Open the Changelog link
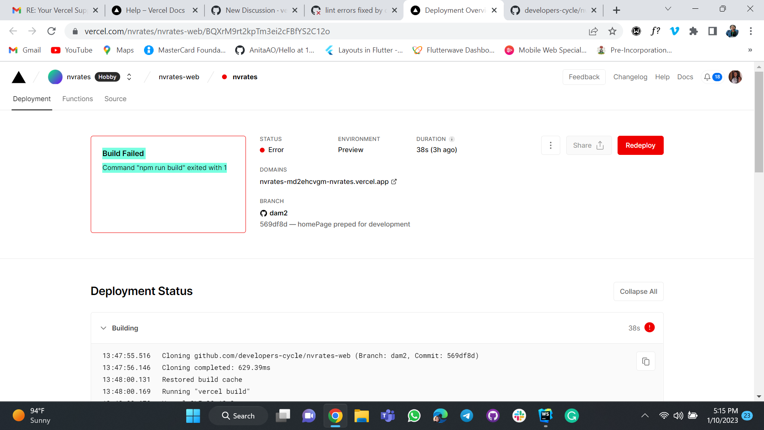Screen dimensions: 764x430 [630, 77]
